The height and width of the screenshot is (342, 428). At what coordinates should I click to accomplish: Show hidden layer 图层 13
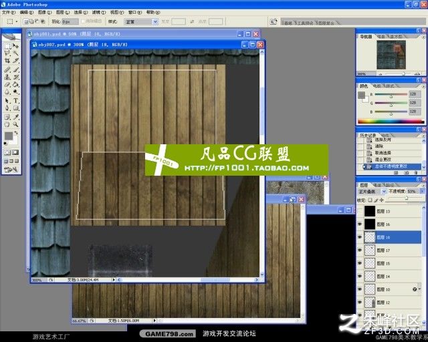tap(360, 211)
